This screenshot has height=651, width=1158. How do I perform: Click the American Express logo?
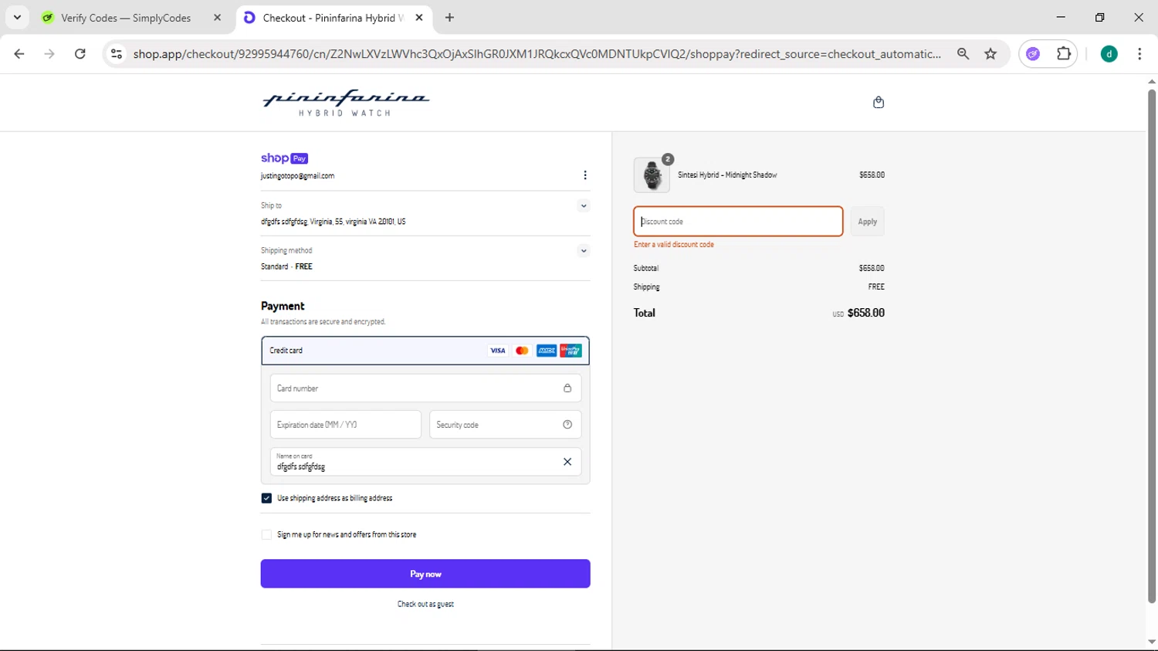click(x=547, y=351)
